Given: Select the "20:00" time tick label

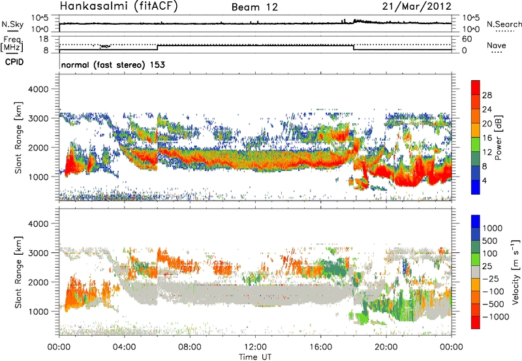Looking at the screenshot, I should point(386,347).
